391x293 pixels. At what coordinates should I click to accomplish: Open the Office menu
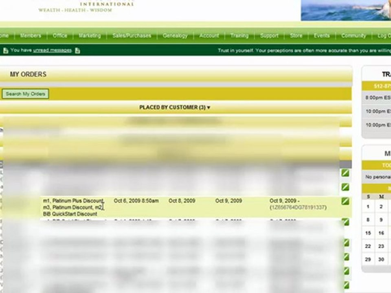(x=60, y=36)
